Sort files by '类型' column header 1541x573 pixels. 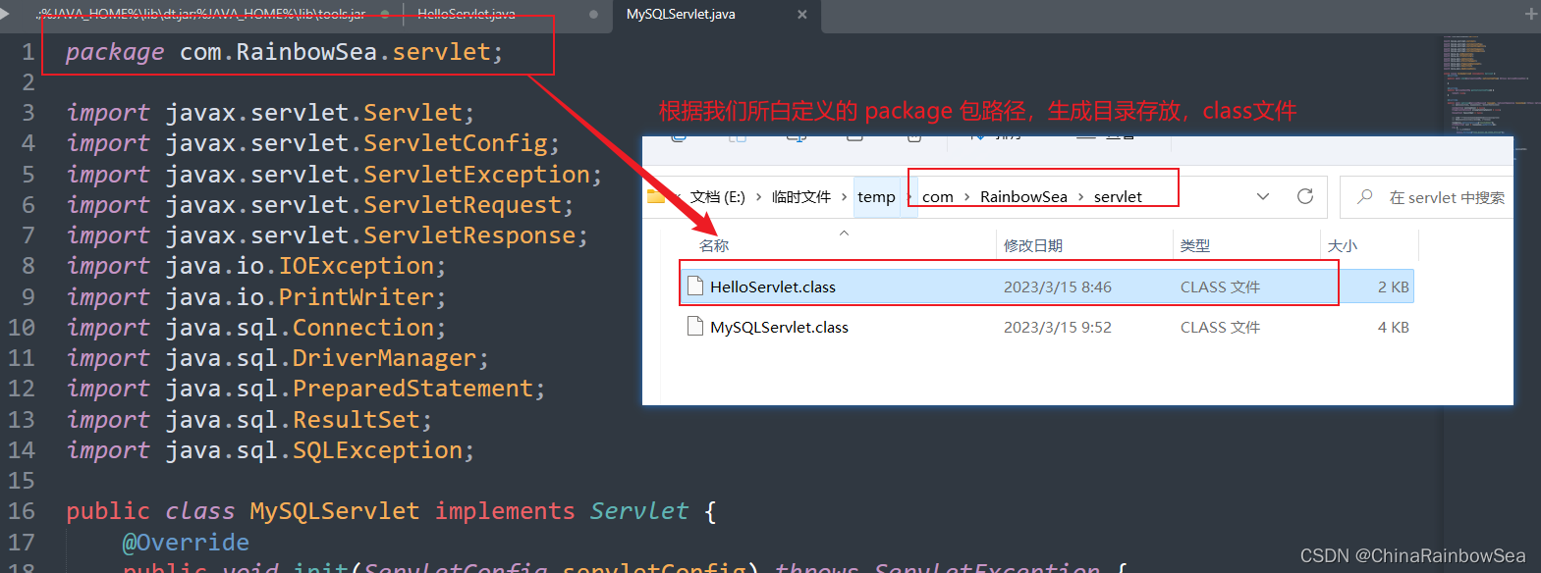[1195, 245]
